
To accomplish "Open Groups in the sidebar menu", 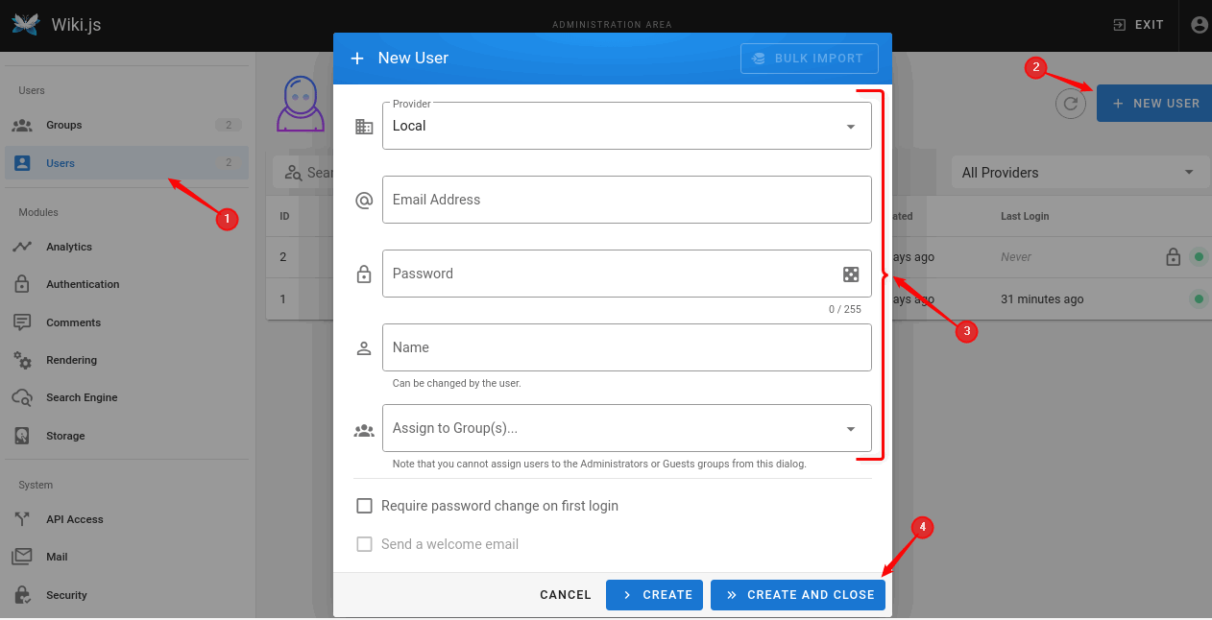I will pyautogui.click(x=64, y=125).
